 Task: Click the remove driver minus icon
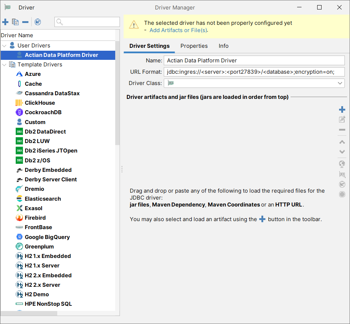(26, 22)
